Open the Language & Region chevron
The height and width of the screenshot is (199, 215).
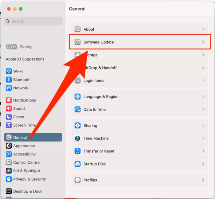[203, 97]
